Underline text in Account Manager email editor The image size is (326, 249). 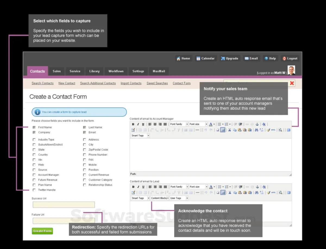pyautogui.click(x=143, y=124)
